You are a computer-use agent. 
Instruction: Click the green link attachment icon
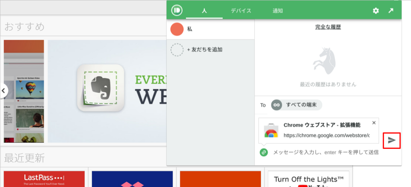pyautogui.click(x=264, y=152)
